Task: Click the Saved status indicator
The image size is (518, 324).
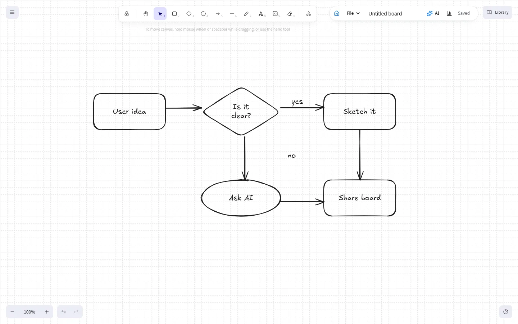Action: (464, 13)
